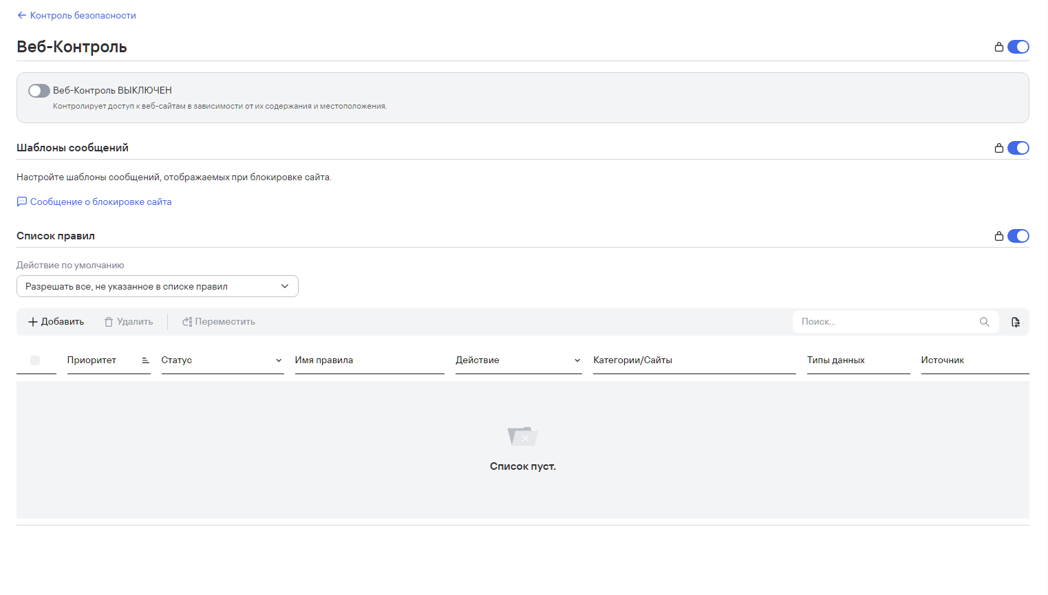Click the back arrow next to Контроль безопасности

21,15
